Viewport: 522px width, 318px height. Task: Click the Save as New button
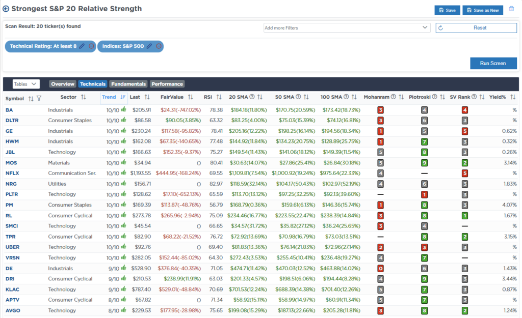(x=483, y=10)
